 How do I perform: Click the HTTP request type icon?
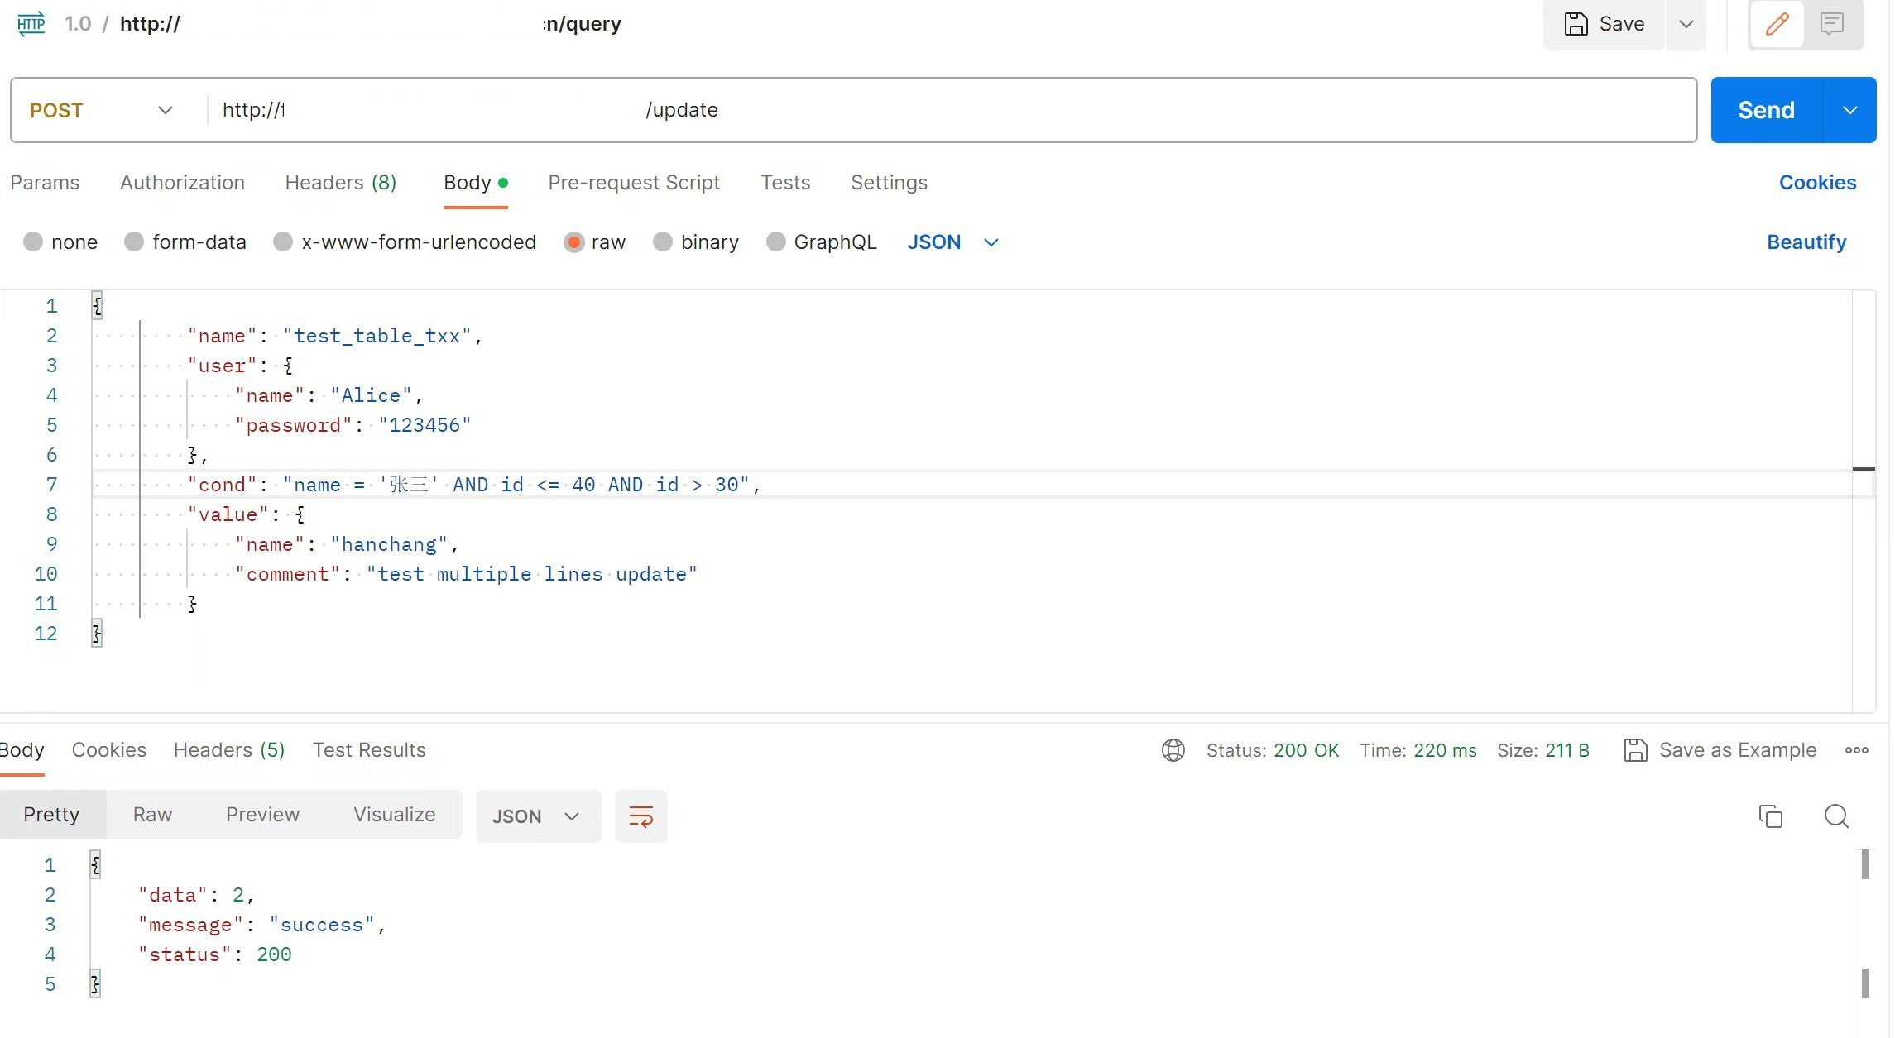tap(31, 24)
